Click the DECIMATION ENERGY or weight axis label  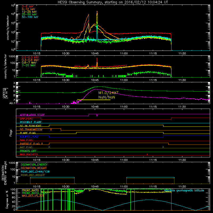pyautogui.click(x=4, y=173)
